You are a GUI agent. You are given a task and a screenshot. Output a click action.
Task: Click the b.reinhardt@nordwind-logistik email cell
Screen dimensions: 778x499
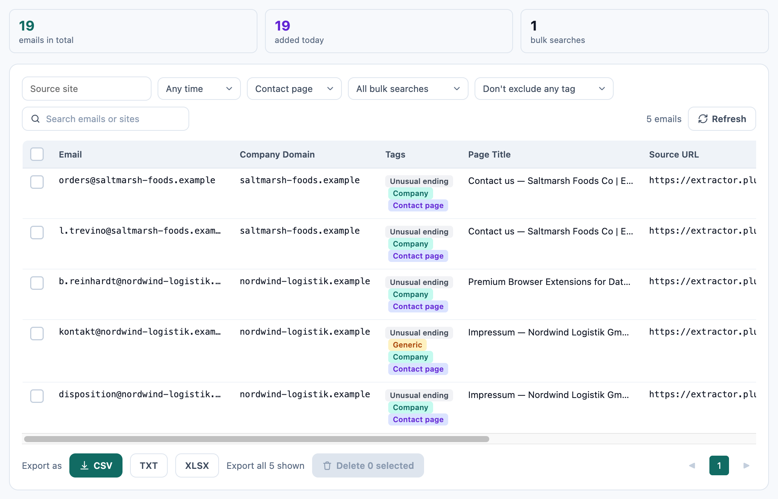(140, 281)
